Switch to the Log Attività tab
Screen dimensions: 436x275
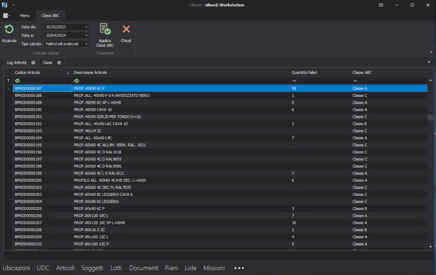[17, 62]
